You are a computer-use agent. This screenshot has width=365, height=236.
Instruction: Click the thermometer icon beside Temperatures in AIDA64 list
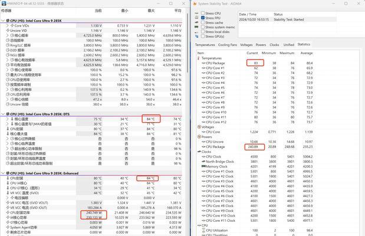[199, 58]
